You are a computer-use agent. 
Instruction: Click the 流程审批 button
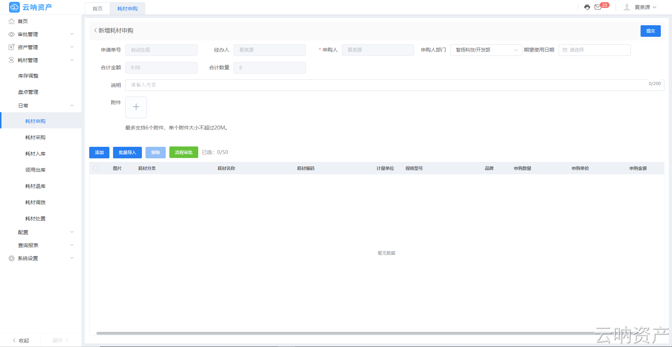coord(184,153)
